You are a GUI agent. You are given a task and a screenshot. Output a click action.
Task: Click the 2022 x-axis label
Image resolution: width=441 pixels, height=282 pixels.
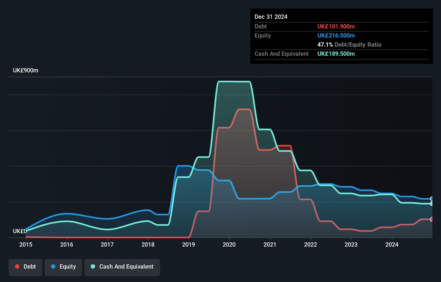point(311,245)
